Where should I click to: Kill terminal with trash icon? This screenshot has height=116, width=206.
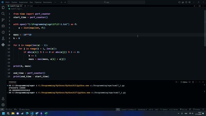[193, 82]
